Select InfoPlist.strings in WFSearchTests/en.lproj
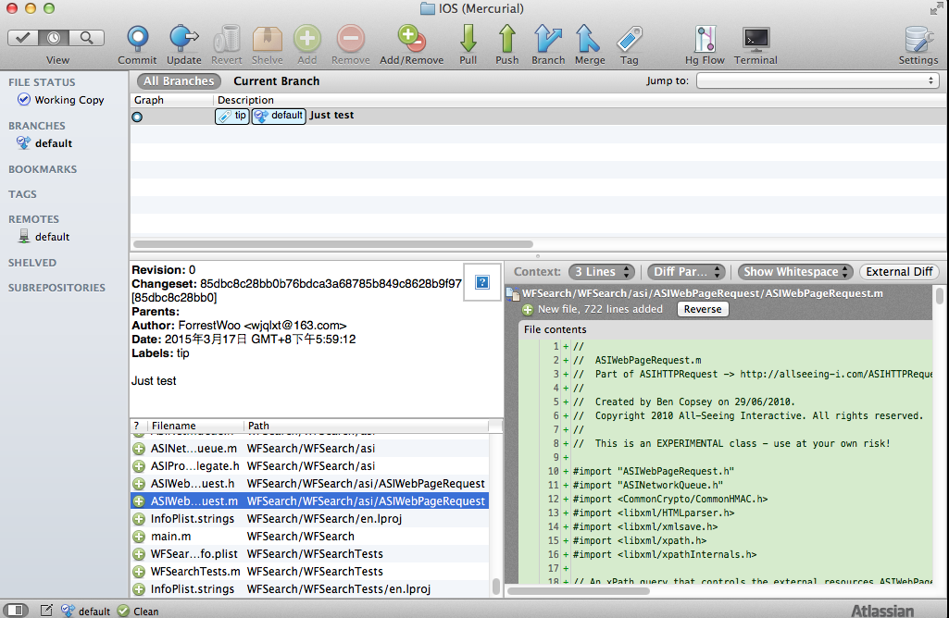 (x=309, y=589)
